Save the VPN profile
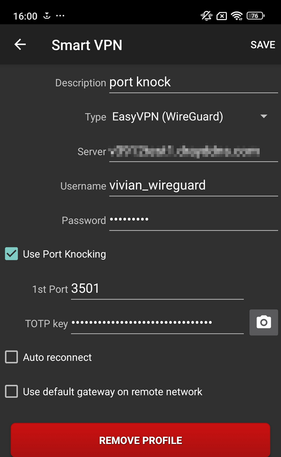 pos(263,45)
